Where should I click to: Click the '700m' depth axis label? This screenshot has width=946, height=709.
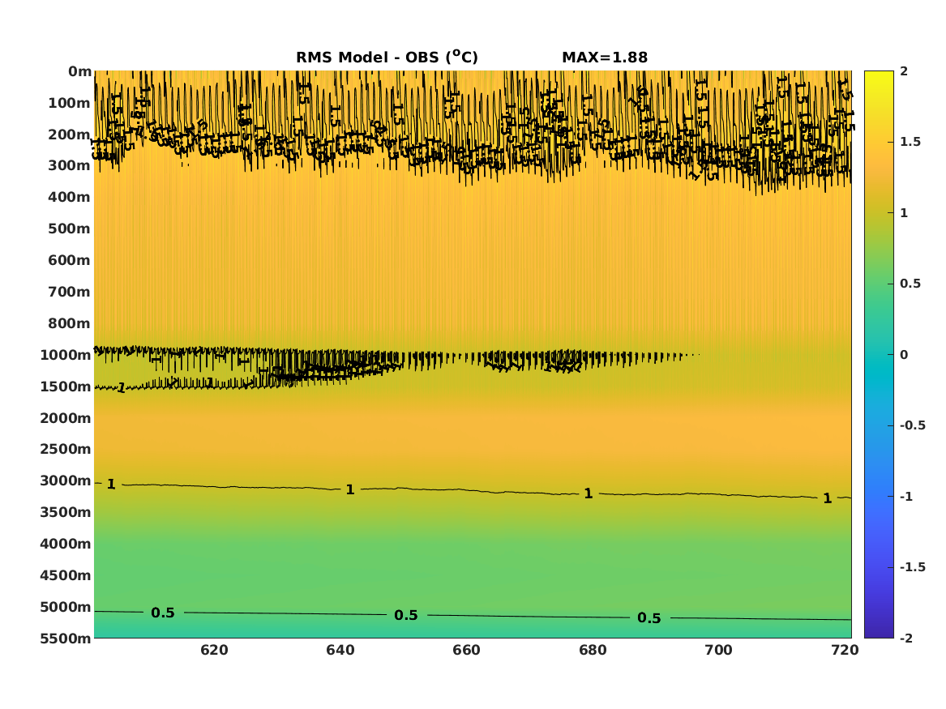click(x=70, y=292)
